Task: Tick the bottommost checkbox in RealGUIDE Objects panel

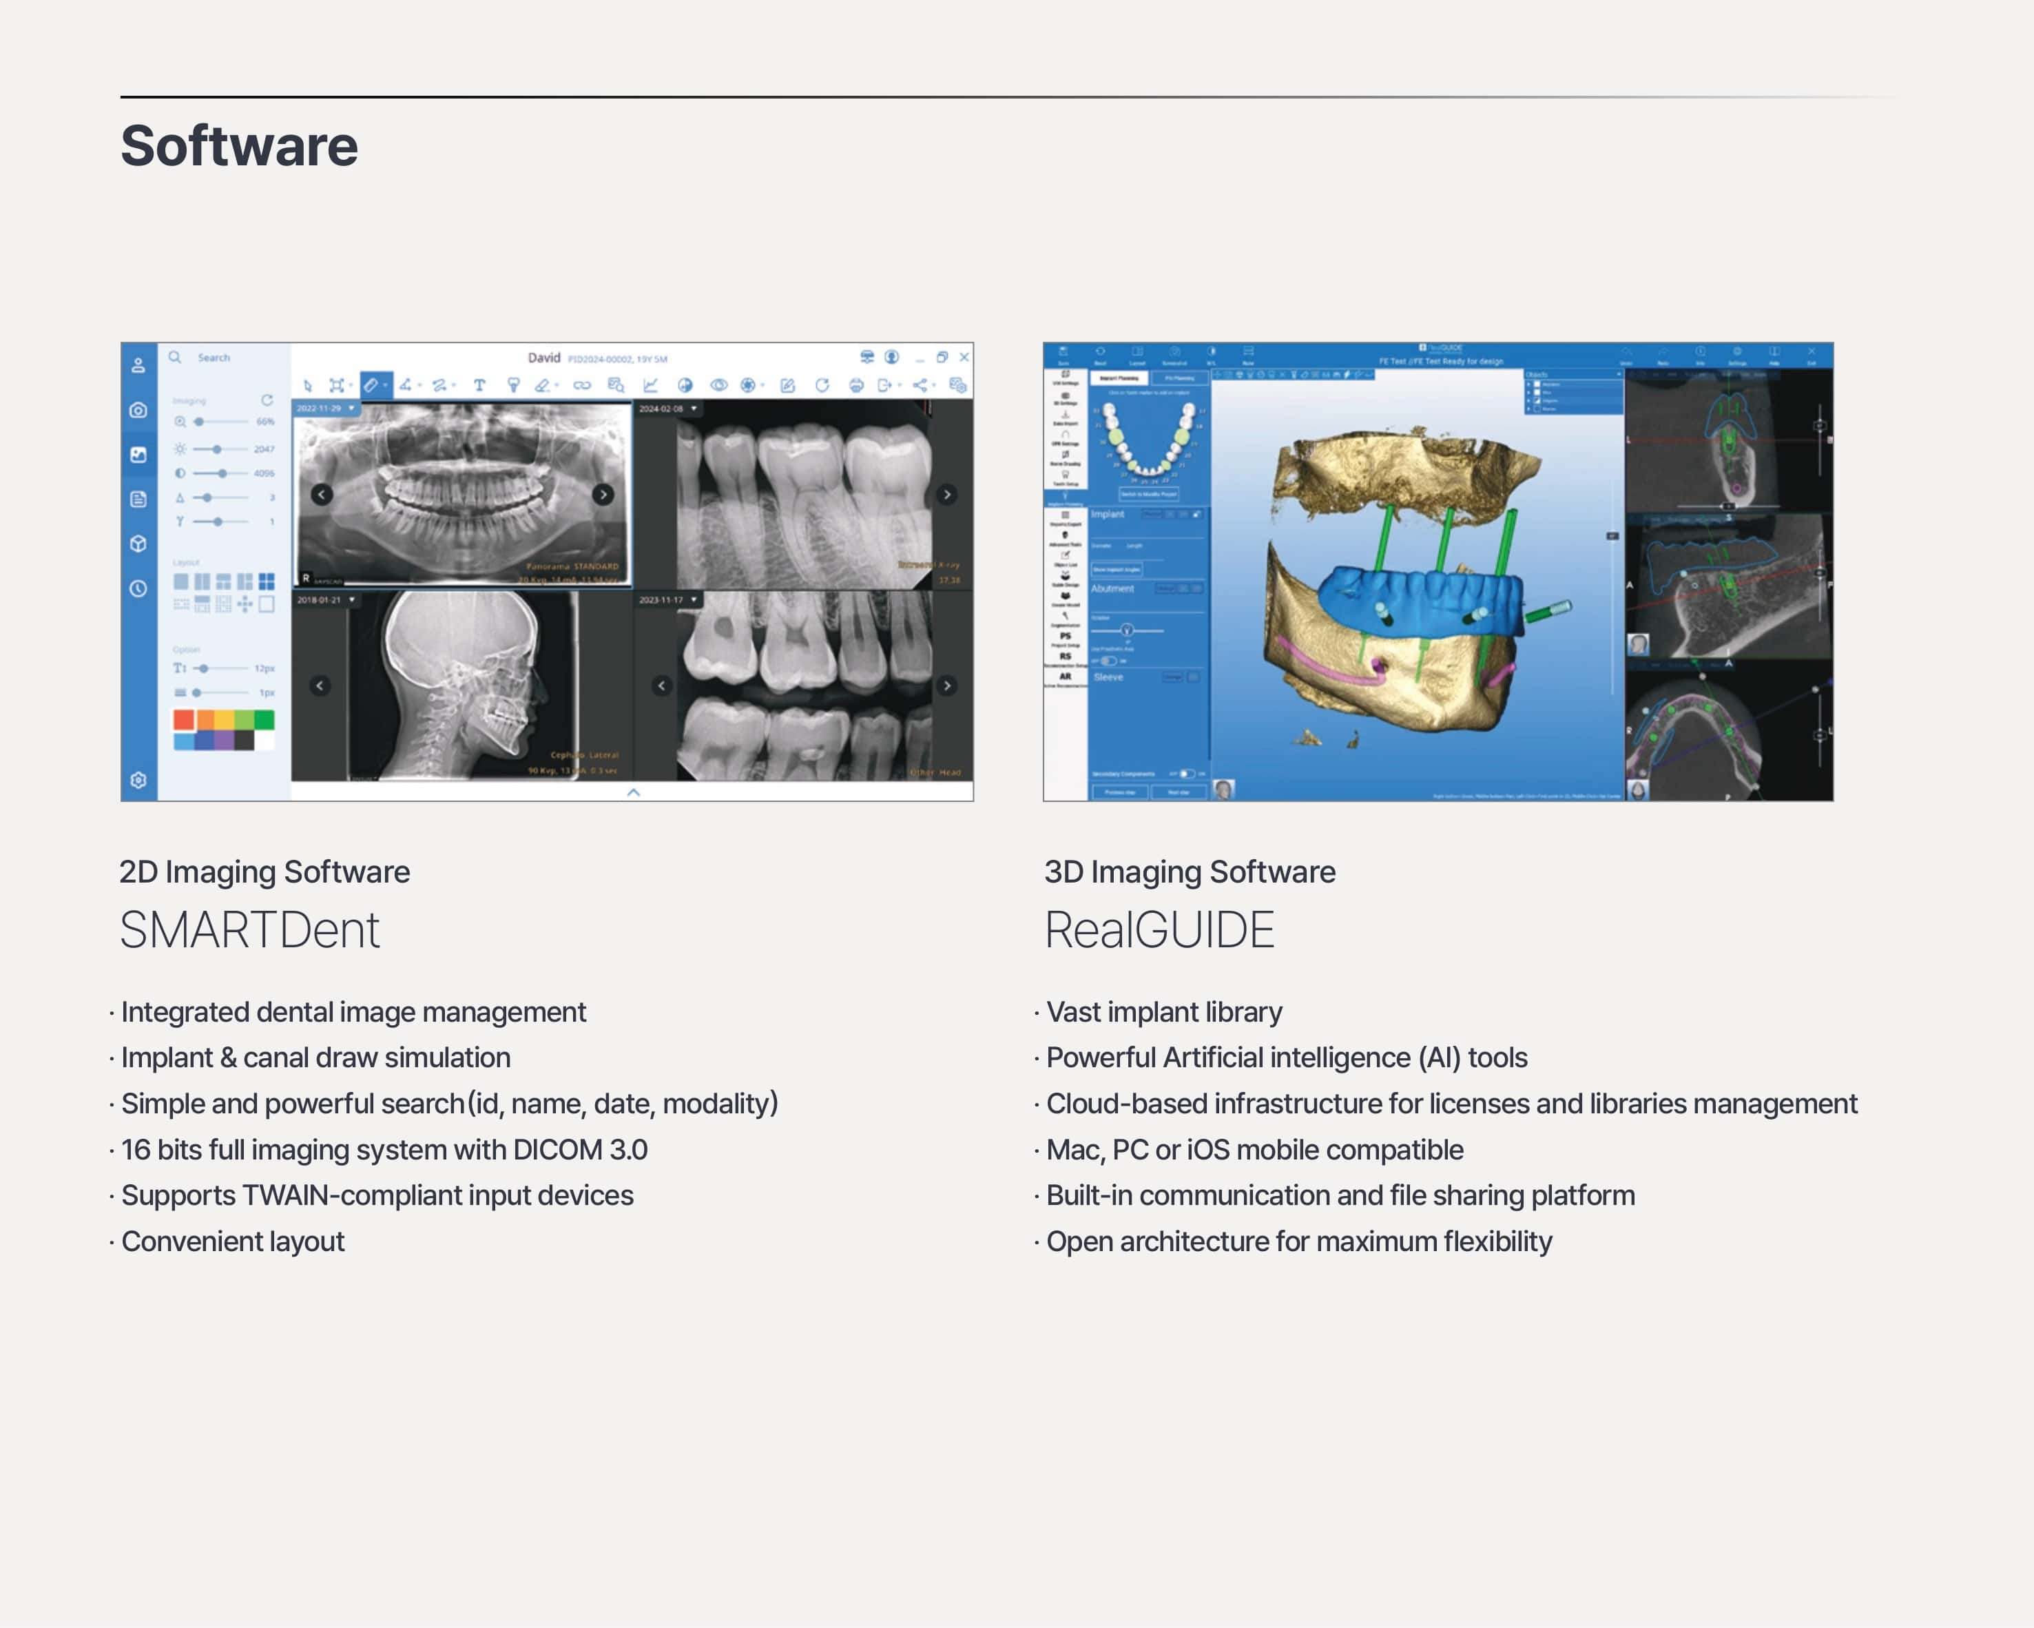Action: [1538, 410]
